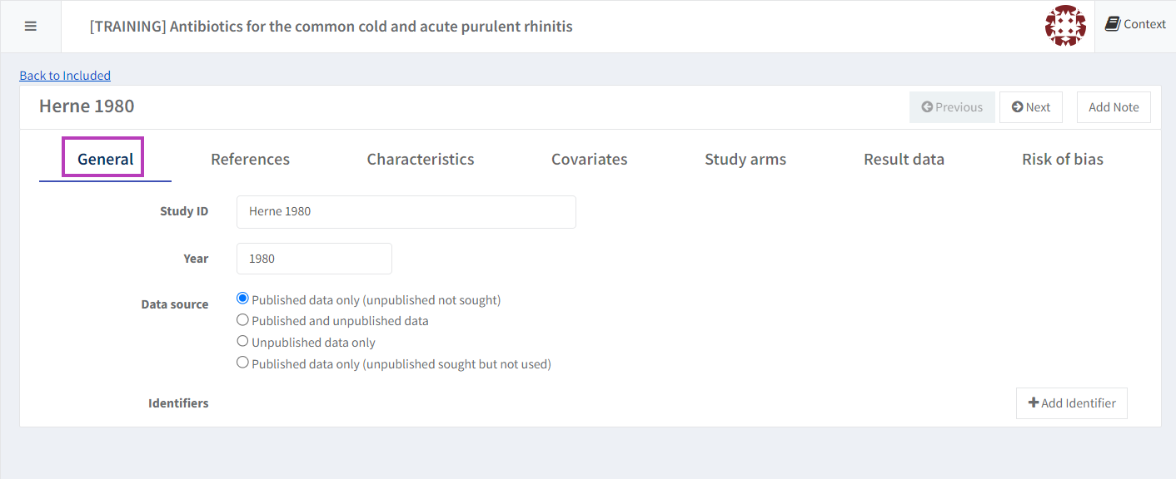Image resolution: width=1176 pixels, height=479 pixels.
Task: Open the Covariates tab
Action: click(x=589, y=159)
